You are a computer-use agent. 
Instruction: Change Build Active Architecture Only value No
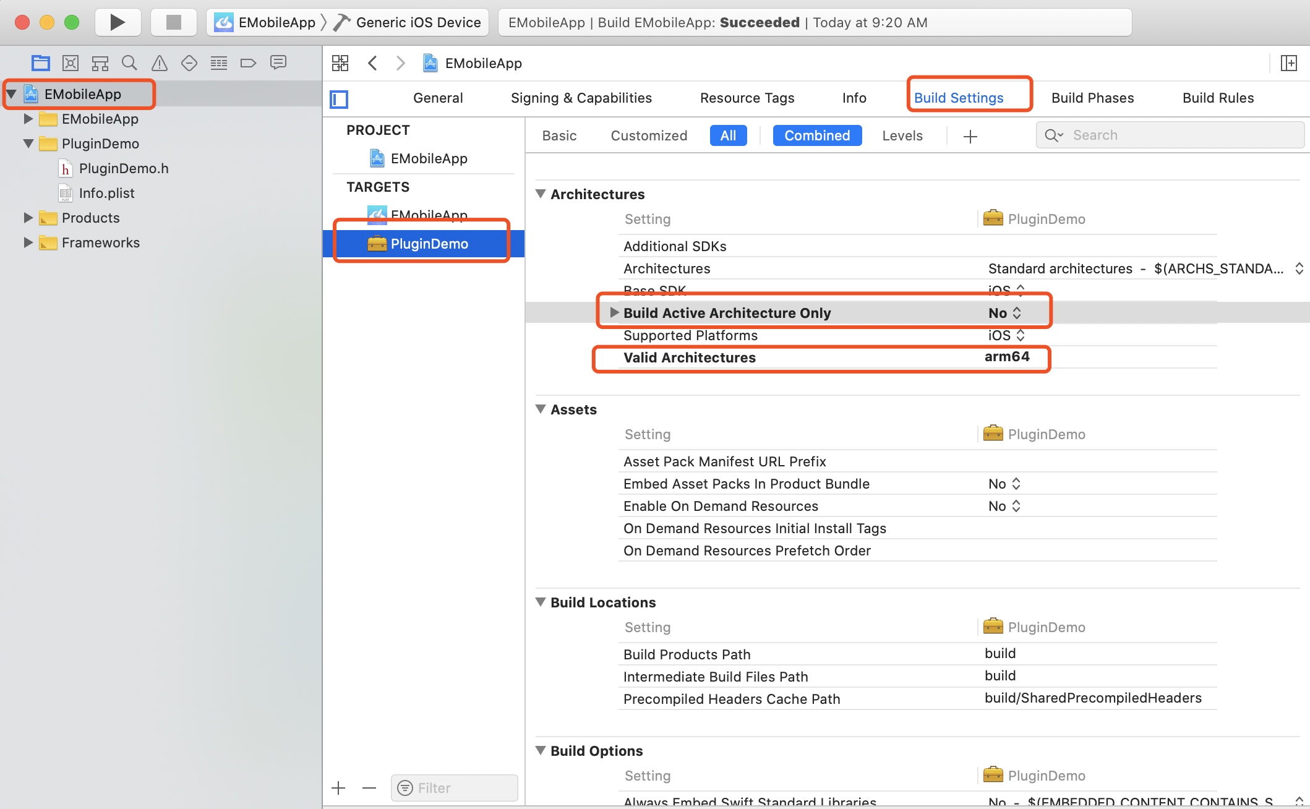coord(1005,313)
